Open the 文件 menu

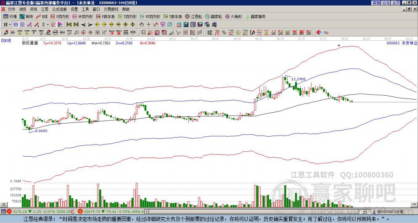12,9
